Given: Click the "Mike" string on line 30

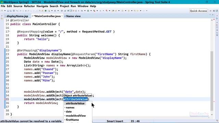Looking at the screenshot, I should [x=46, y=81].
